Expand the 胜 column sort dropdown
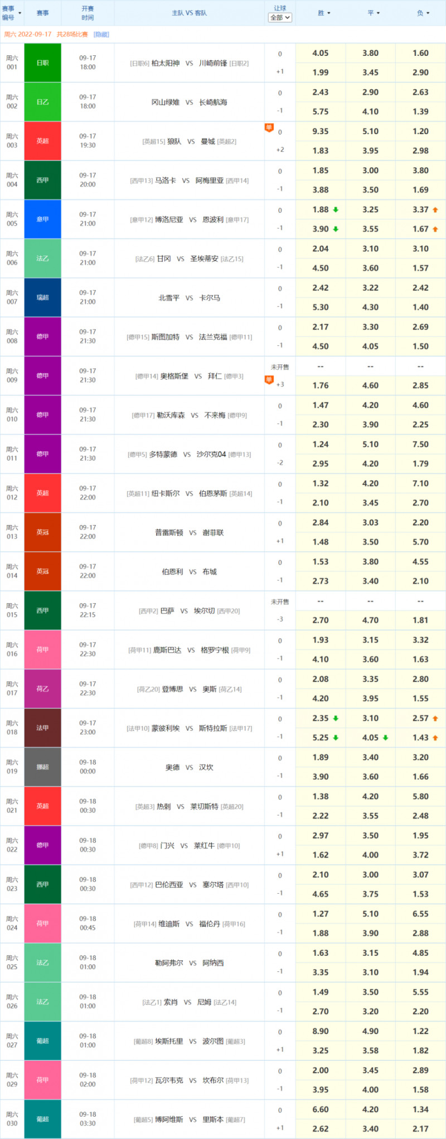 point(324,13)
